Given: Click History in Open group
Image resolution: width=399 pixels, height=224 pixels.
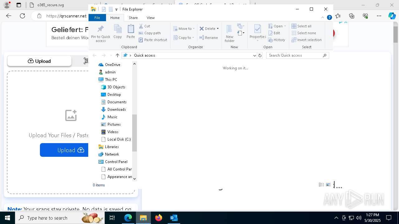Looking at the screenshot, I should coord(276,40).
